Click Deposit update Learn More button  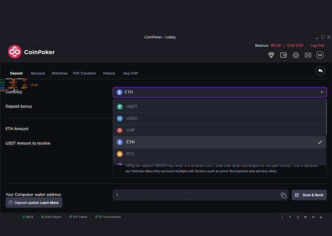click(34, 202)
